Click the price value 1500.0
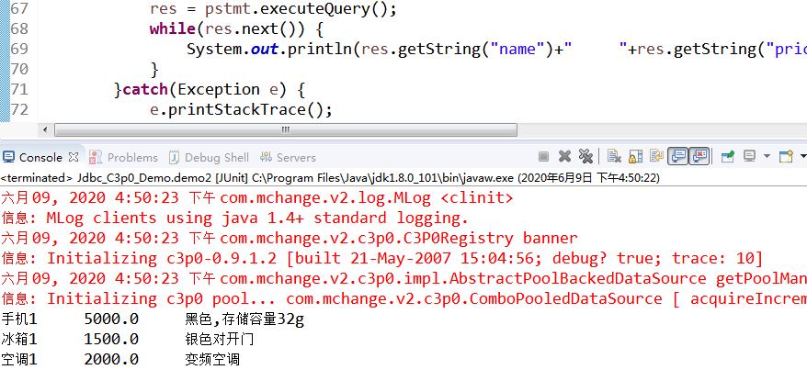Viewport: 807px width, 392px height. click(111, 340)
